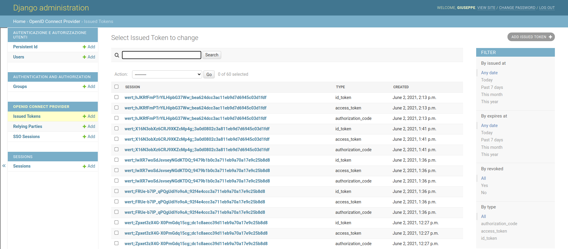
Task: Open Issued Tokens in sidebar
Action: (27, 116)
